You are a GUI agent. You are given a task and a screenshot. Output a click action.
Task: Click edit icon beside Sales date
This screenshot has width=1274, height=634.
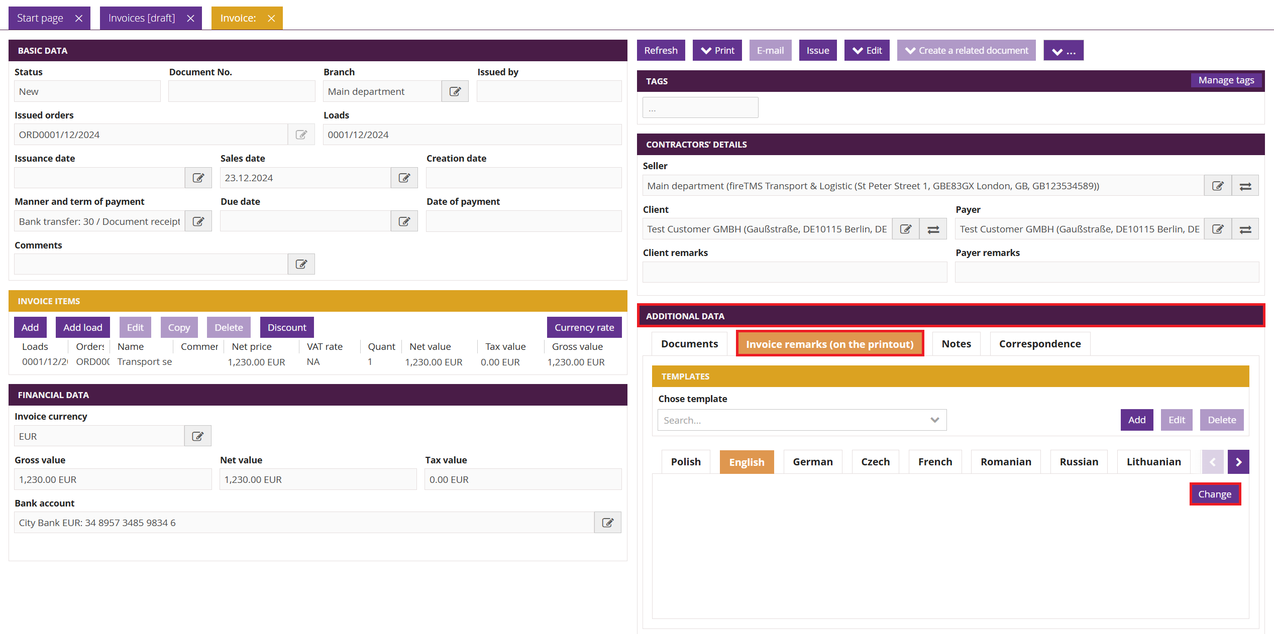click(x=404, y=178)
